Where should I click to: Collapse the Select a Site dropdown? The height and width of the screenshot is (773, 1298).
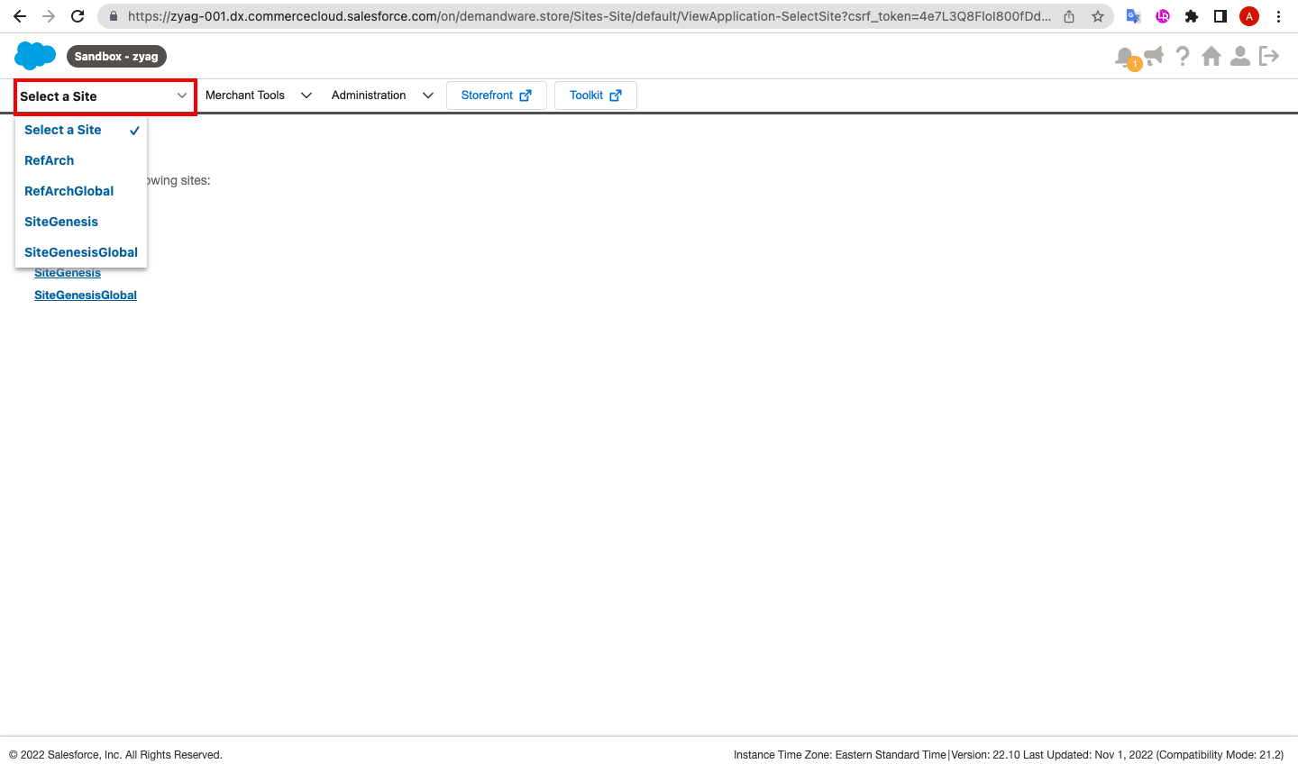[105, 96]
